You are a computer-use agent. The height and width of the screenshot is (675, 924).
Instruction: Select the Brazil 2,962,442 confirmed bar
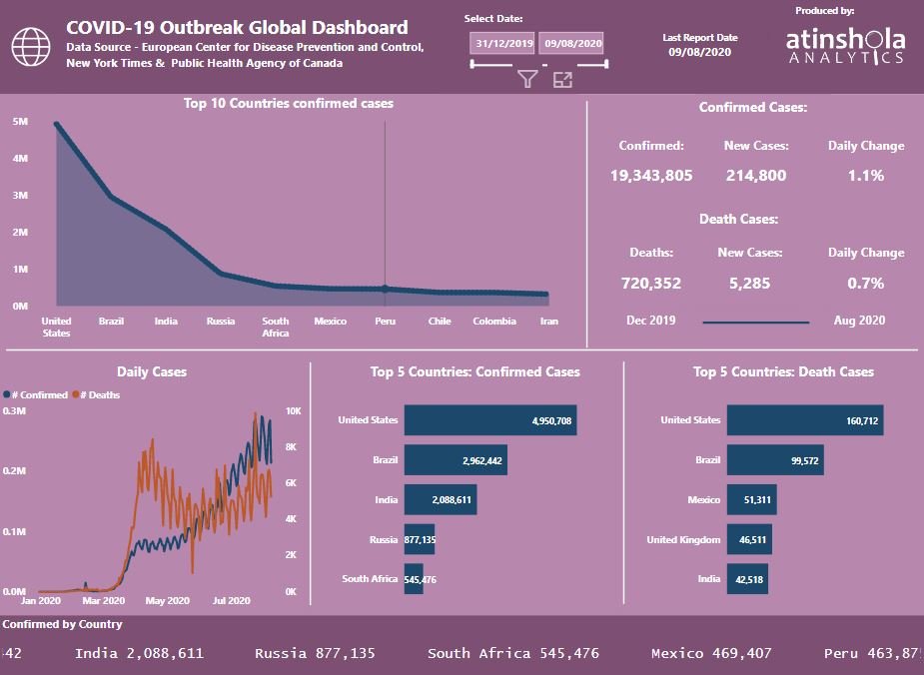coord(456,460)
